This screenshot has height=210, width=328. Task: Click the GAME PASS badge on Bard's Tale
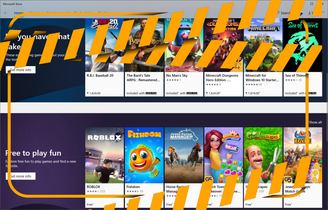[x=151, y=93]
